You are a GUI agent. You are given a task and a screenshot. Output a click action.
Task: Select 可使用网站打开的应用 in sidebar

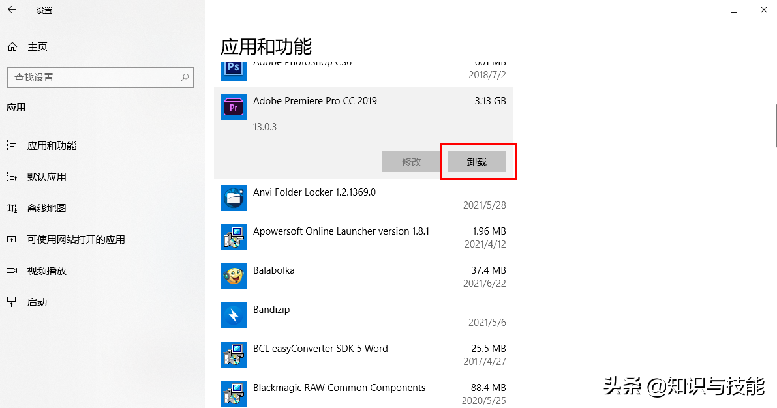point(76,239)
